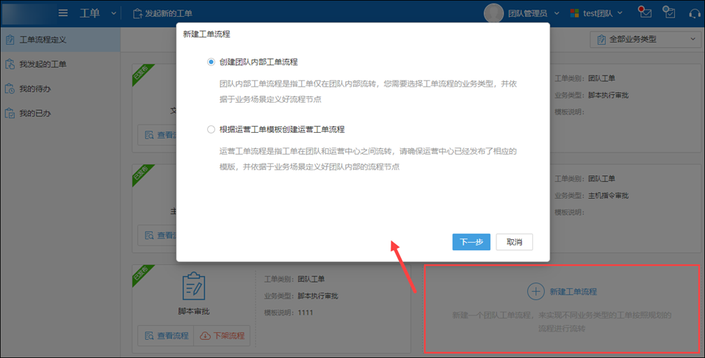Click the 发起新的工单 document icon
705x358 pixels.
[137, 13]
